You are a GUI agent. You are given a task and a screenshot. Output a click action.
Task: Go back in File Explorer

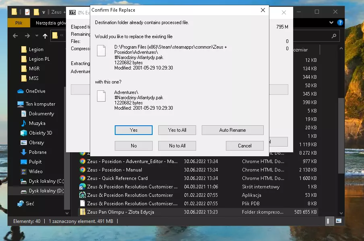pos(15,36)
